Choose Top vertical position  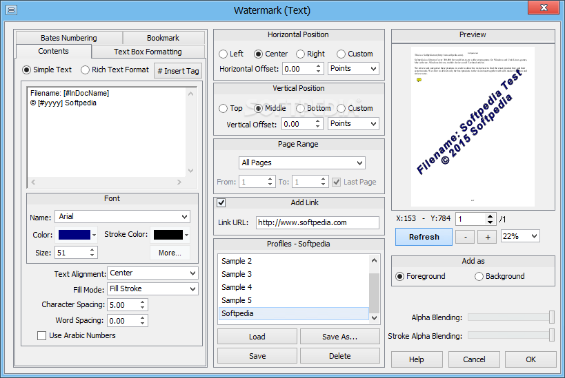coord(230,108)
